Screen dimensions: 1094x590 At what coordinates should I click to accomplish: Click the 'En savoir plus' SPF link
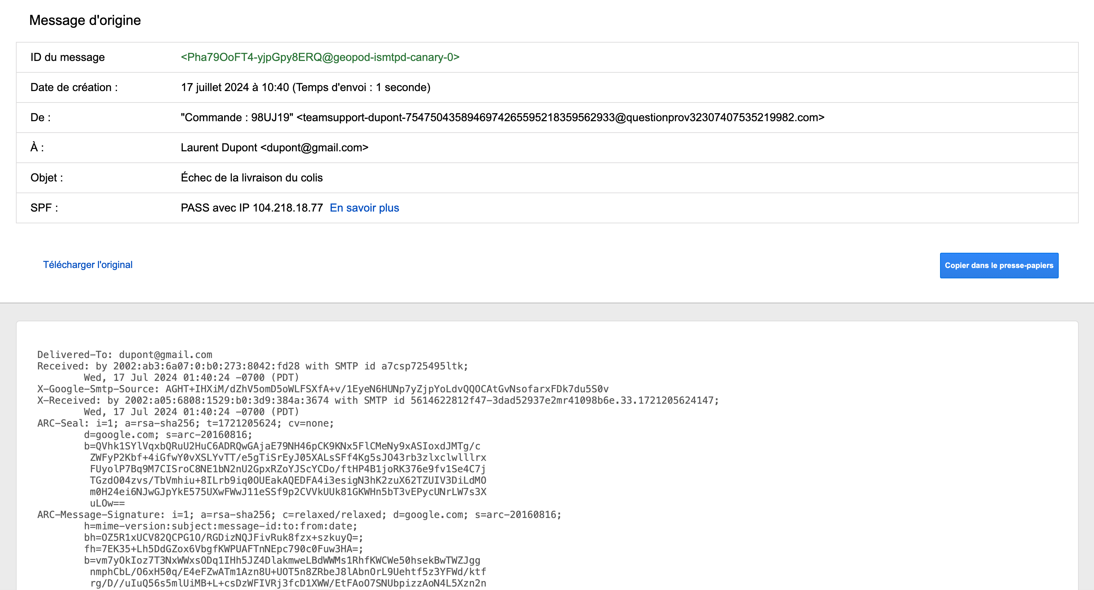(364, 207)
